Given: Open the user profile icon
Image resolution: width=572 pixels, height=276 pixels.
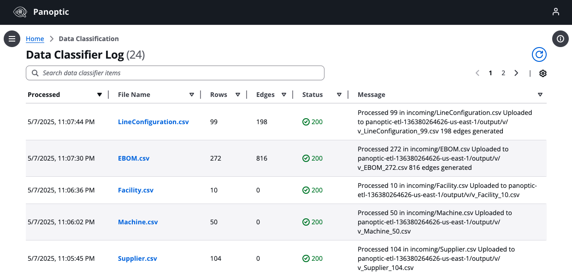Looking at the screenshot, I should (556, 12).
